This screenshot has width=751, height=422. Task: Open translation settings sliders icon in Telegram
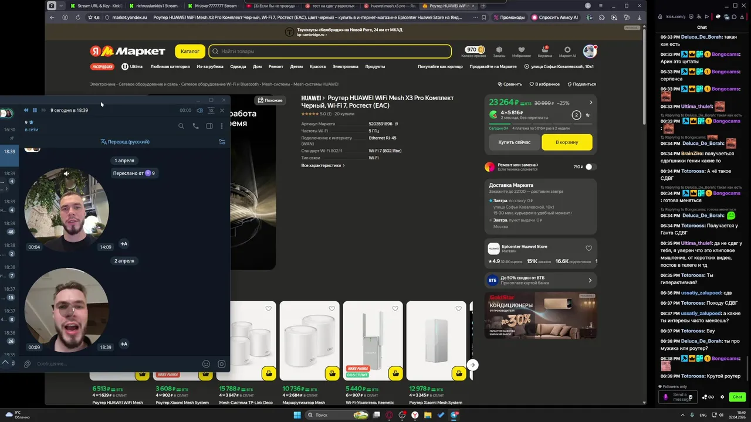222,142
